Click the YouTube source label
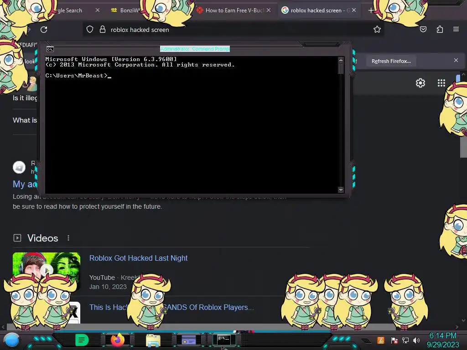467x350 pixels. 102,278
